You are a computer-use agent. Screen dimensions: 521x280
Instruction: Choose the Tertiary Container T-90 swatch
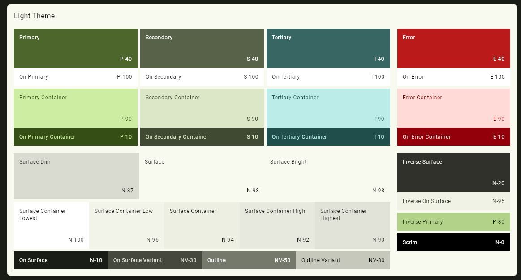click(328, 108)
